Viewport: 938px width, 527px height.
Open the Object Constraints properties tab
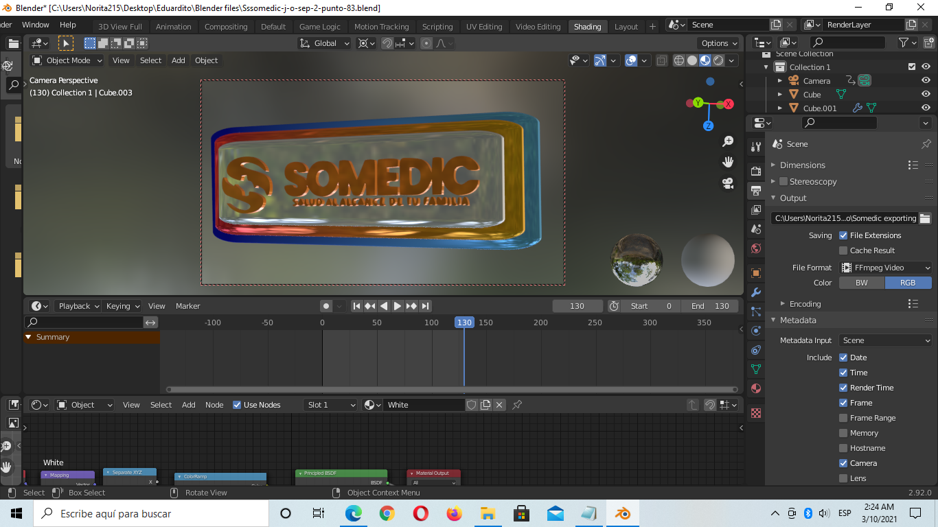(x=756, y=350)
